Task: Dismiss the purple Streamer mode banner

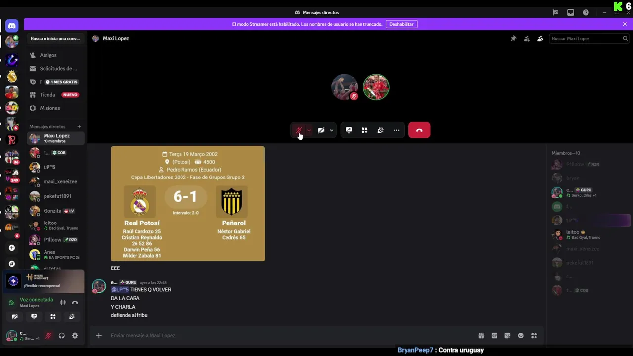Action: [625, 24]
